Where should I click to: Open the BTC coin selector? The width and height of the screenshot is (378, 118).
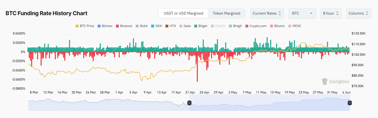point(302,13)
